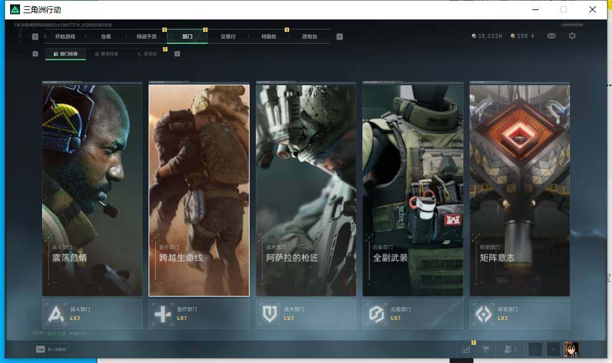The height and width of the screenshot is (363, 612).
Task: Open the player avatar portrait
Action: click(x=571, y=349)
